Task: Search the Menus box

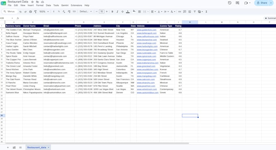Action: pyautogui.click(x=10, y=11)
